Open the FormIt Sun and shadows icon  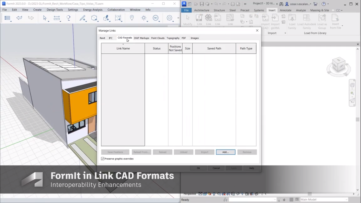point(144,18)
